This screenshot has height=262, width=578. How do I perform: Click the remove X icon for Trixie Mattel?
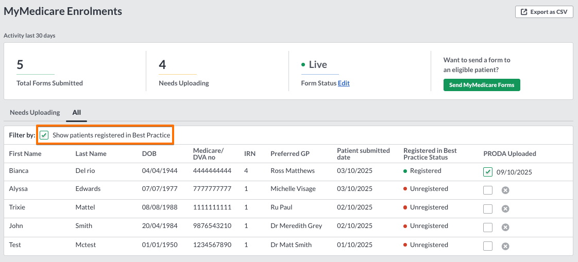(505, 208)
